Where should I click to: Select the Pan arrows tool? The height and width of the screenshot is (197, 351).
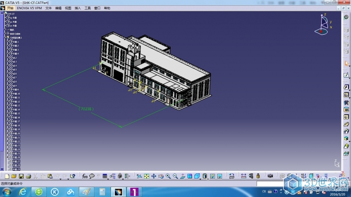pos(154,176)
